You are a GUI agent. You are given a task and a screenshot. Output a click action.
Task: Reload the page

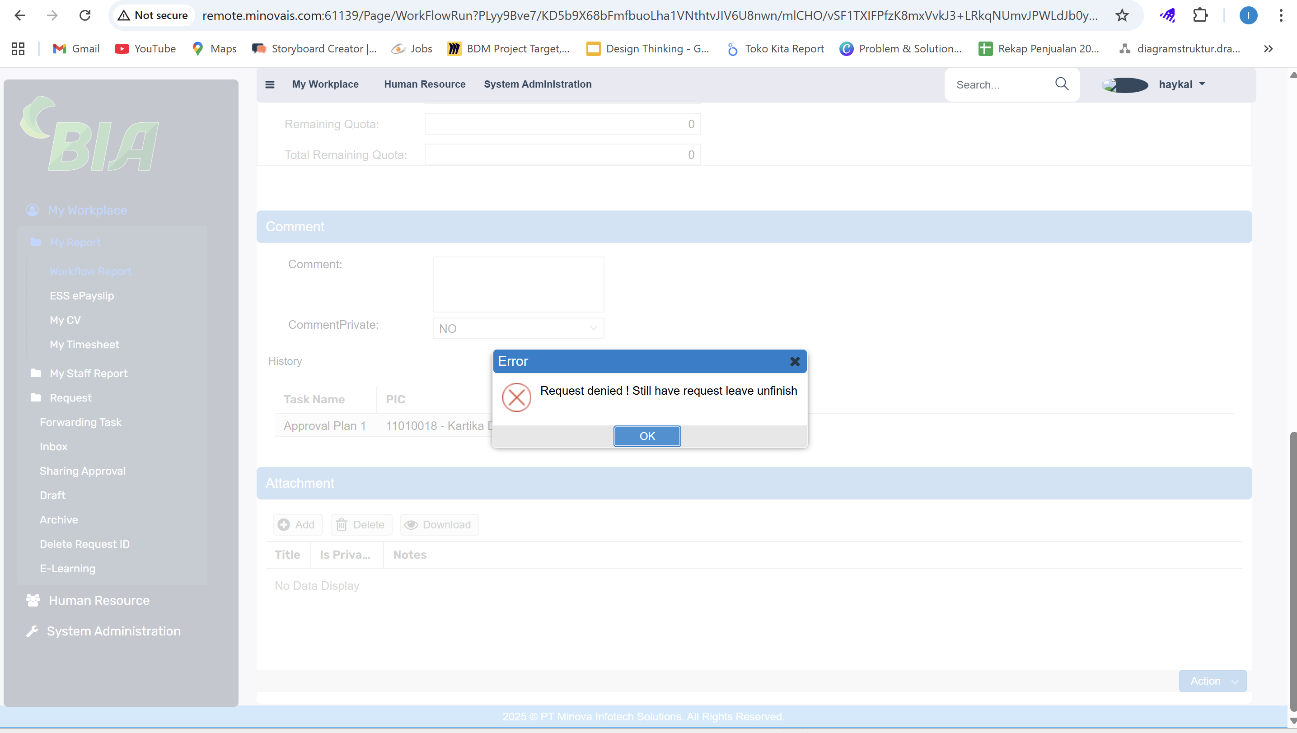(x=85, y=16)
